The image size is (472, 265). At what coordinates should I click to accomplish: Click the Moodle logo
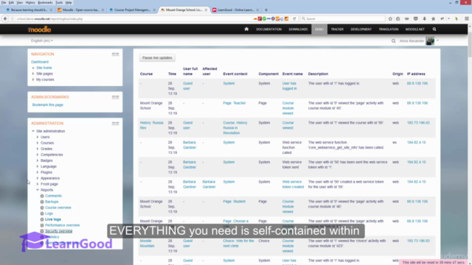(39, 29)
